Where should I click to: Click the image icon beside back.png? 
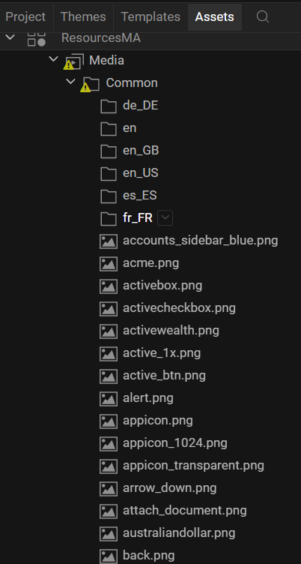[x=109, y=556]
